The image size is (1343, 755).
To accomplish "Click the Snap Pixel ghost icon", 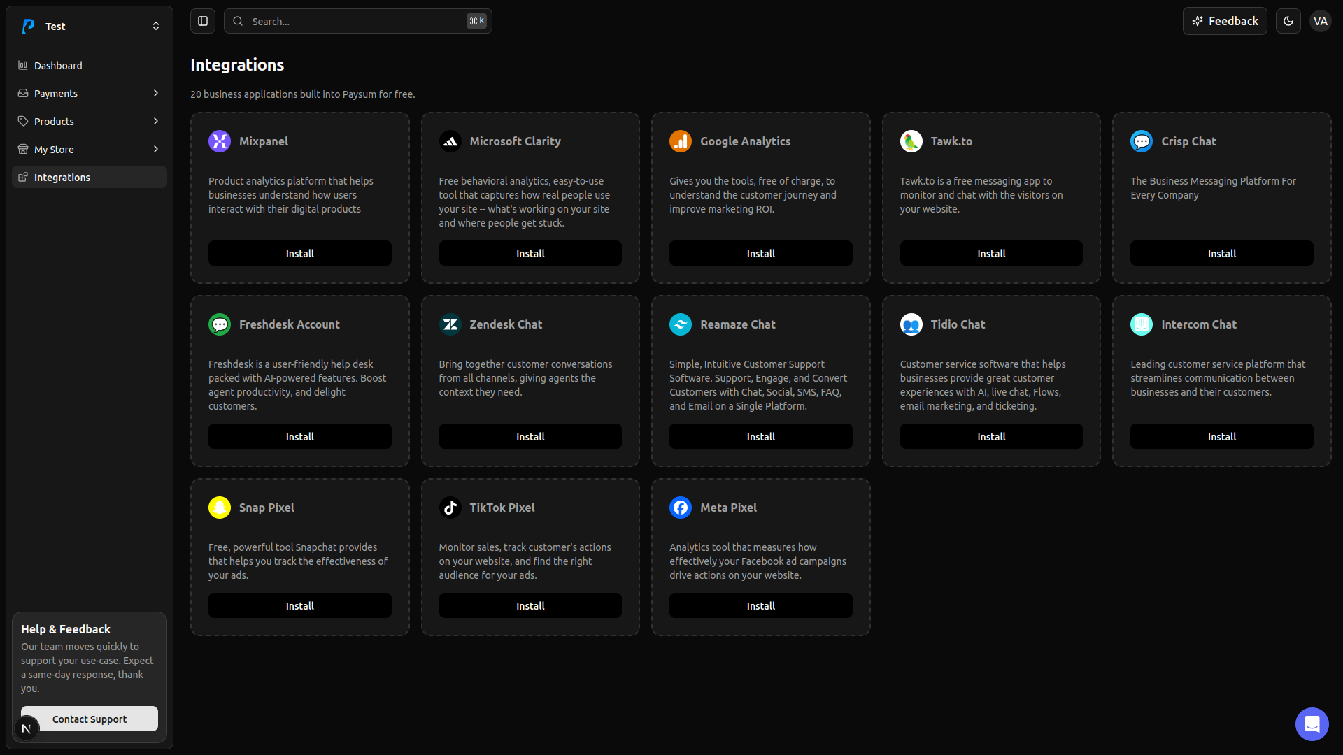I will coord(220,508).
